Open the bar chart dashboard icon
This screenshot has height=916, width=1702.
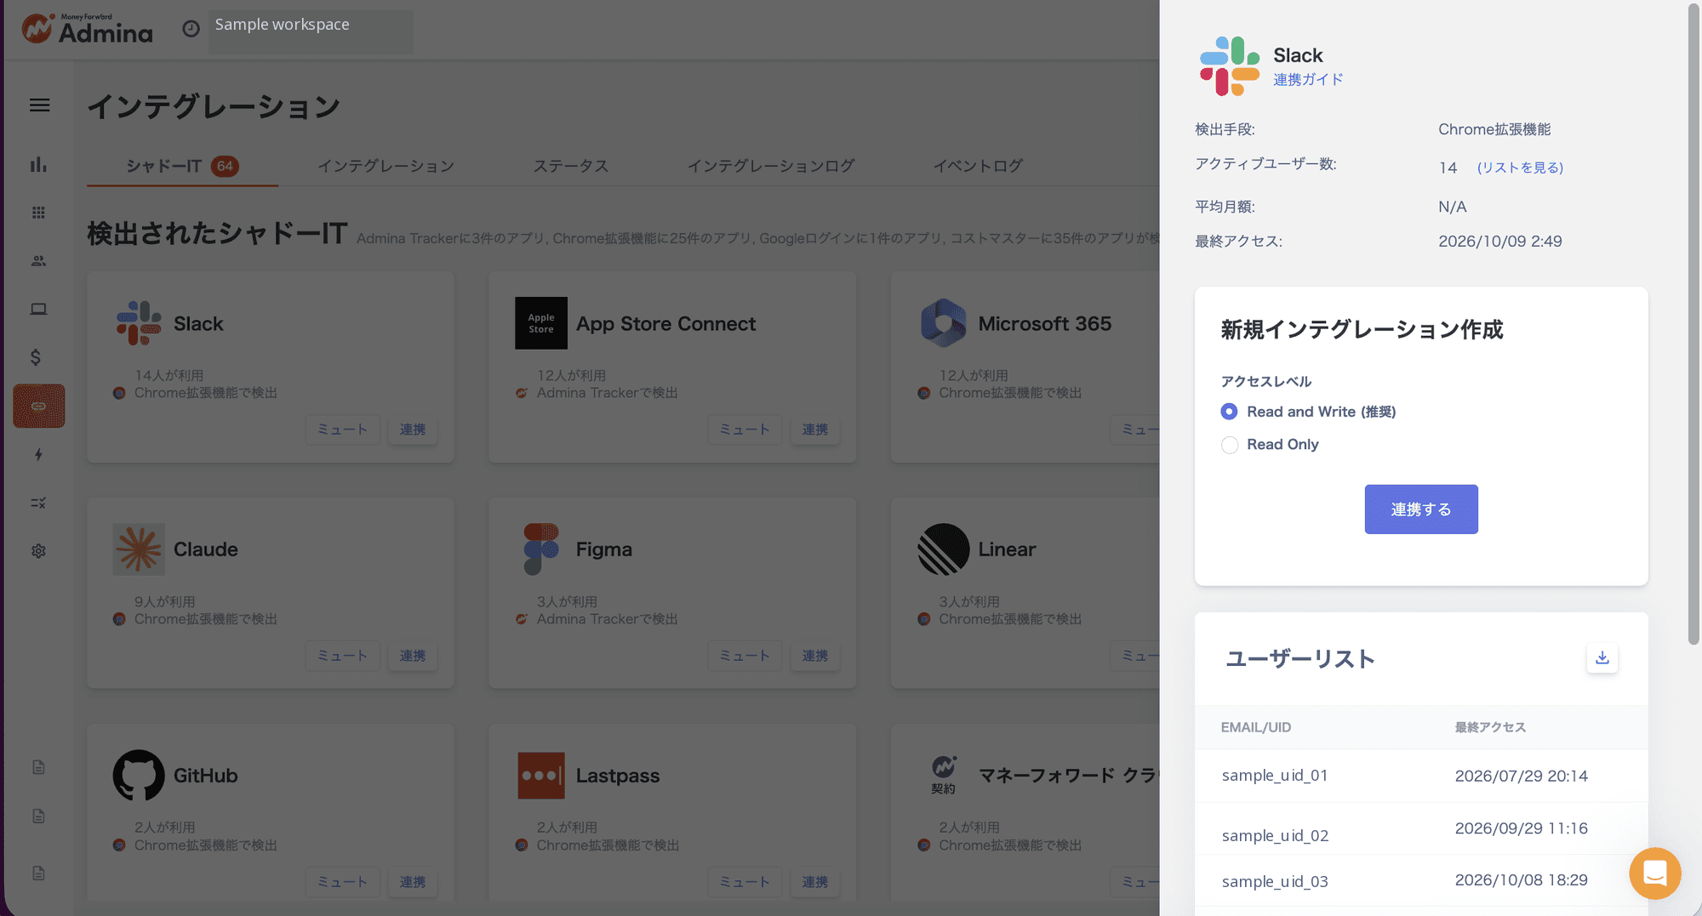pos(38,164)
